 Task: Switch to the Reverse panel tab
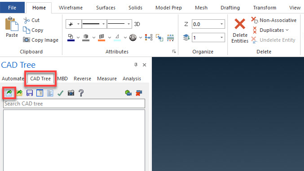coord(82,79)
